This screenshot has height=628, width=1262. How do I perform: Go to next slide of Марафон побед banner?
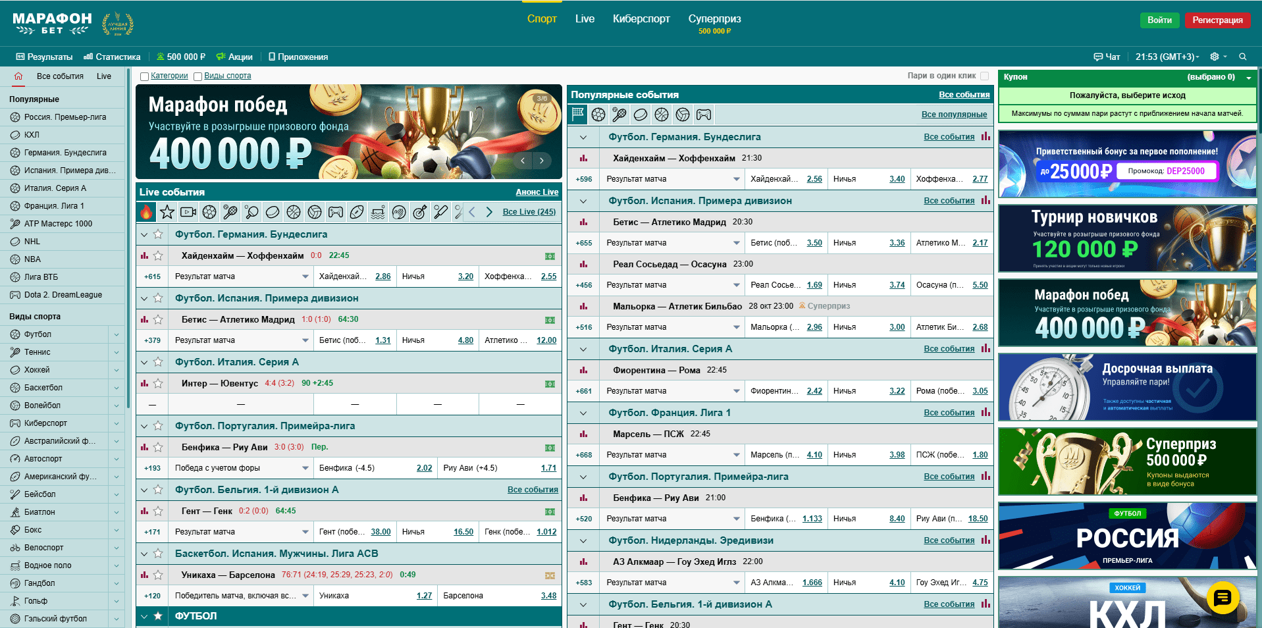pos(542,160)
